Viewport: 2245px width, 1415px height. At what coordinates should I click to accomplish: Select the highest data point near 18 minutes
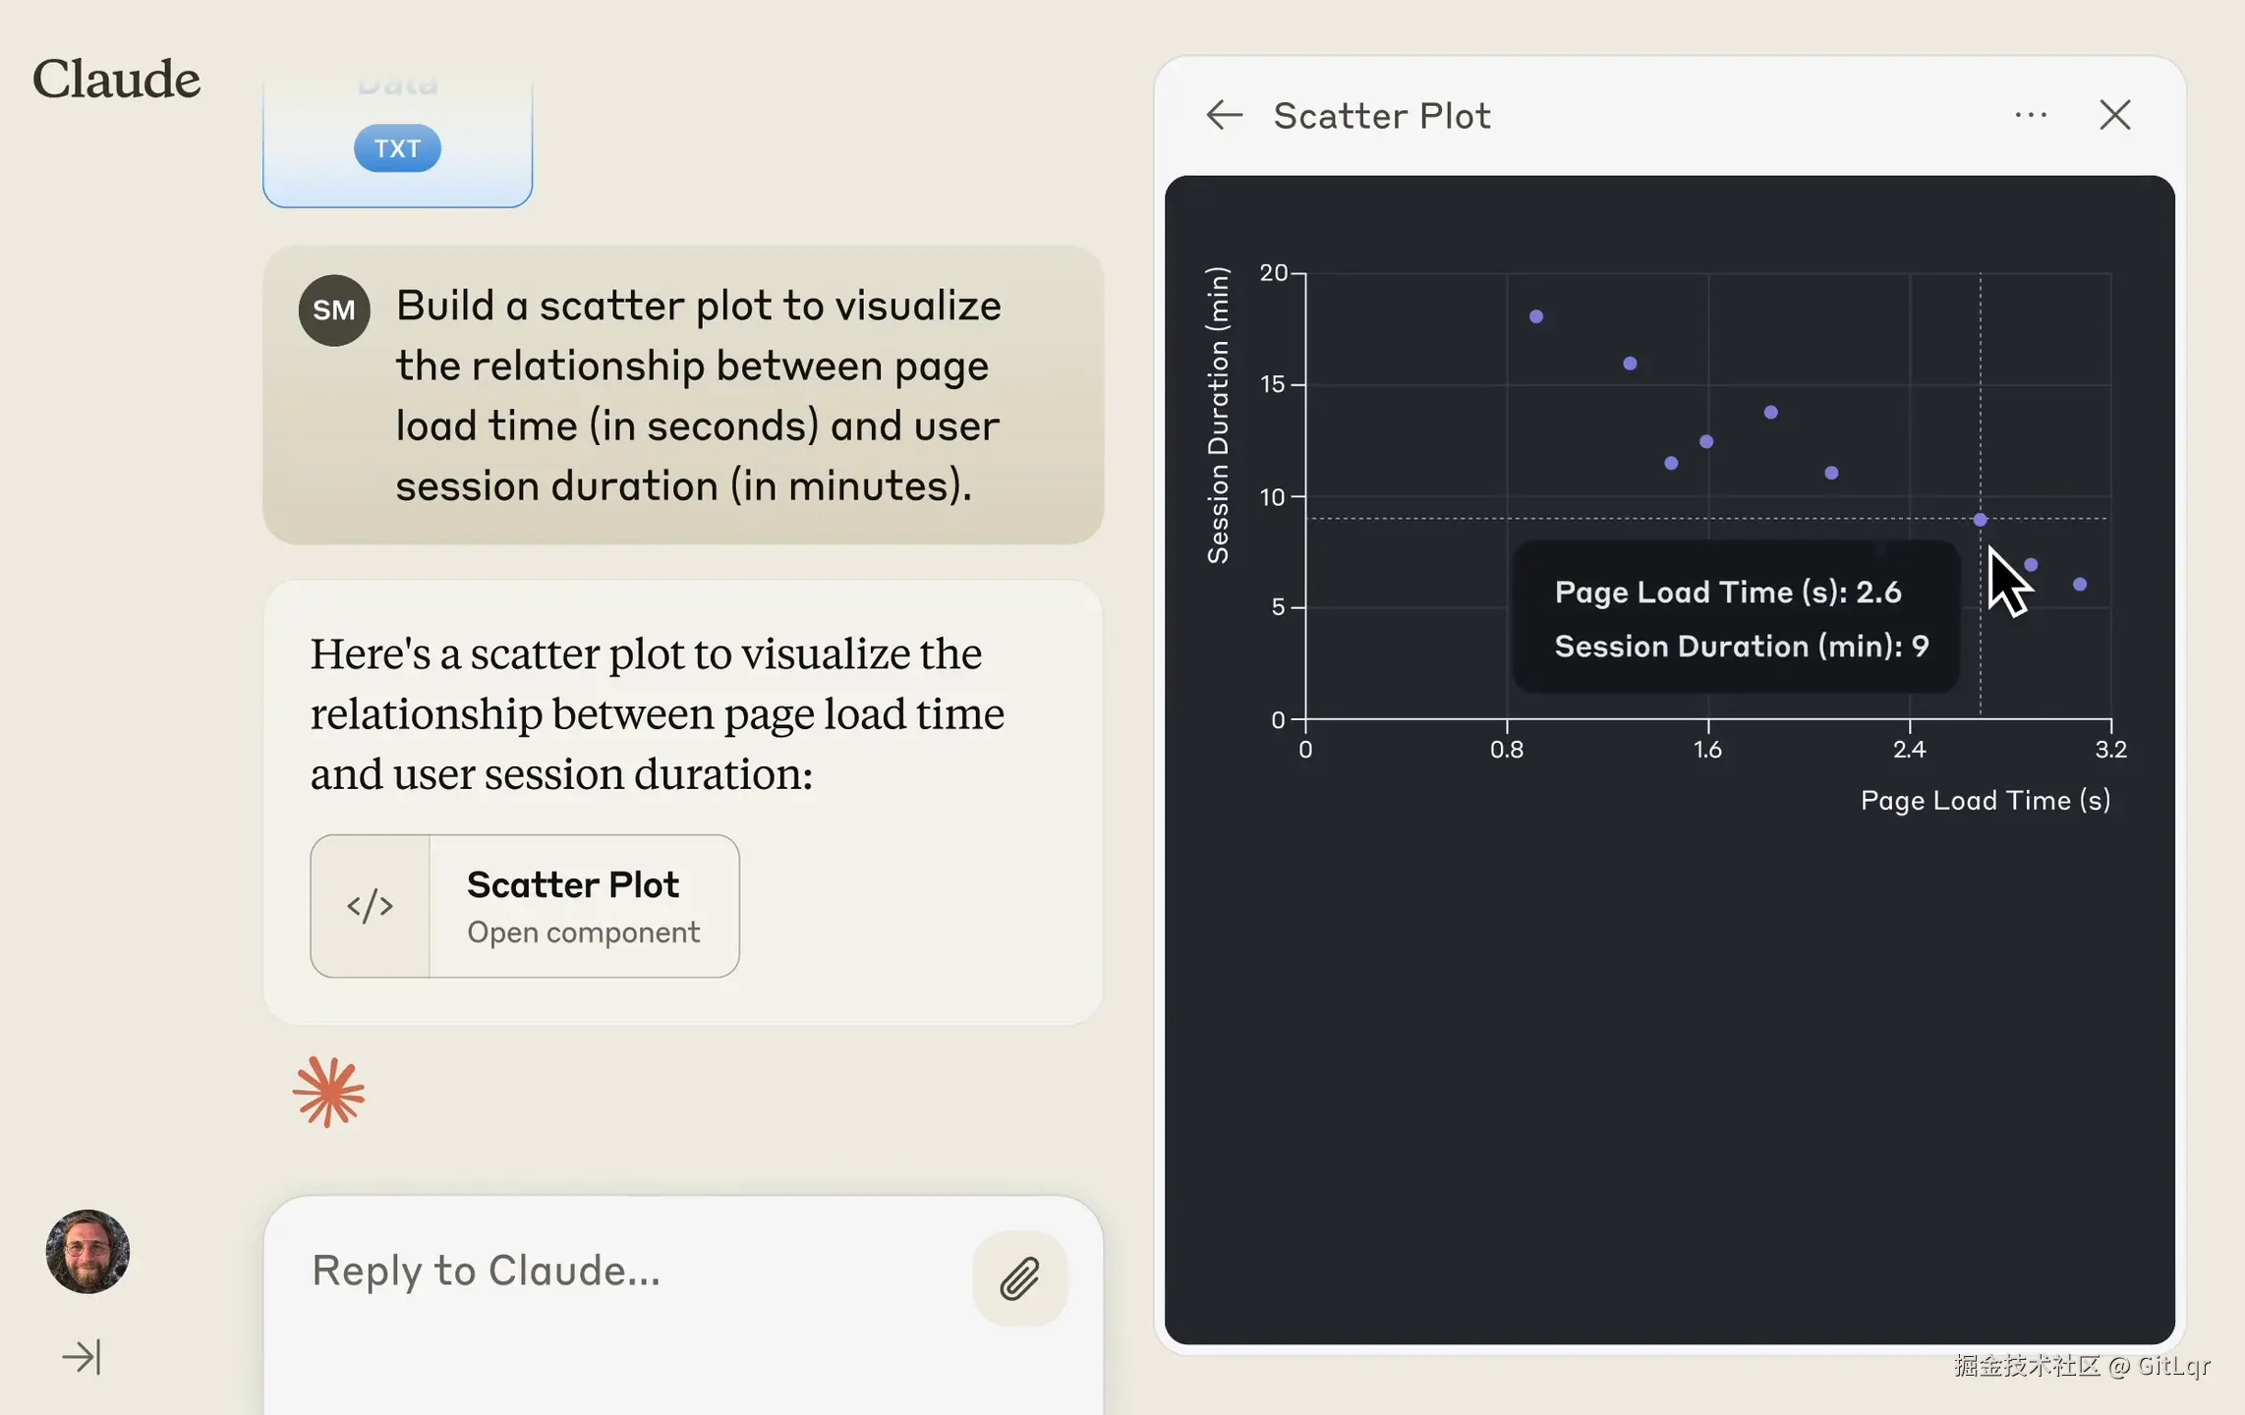[1535, 316]
